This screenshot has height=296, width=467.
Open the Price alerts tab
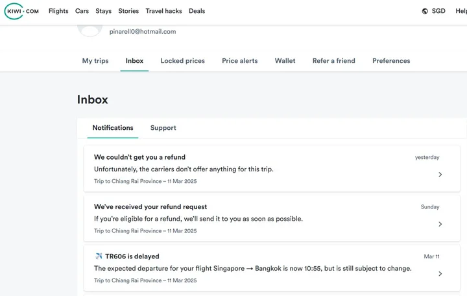[x=239, y=61]
